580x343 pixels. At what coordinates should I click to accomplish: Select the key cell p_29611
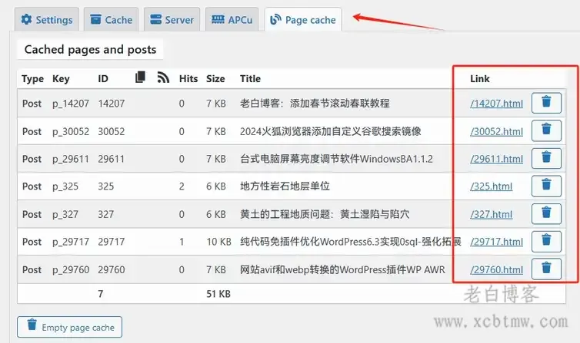click(71, 159)
